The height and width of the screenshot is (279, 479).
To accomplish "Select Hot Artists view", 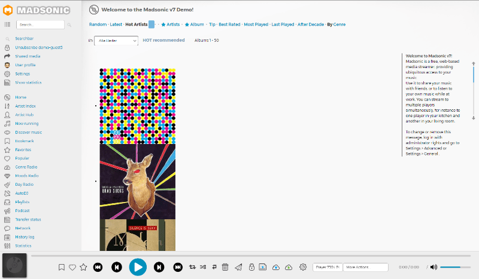I will 137,24.
